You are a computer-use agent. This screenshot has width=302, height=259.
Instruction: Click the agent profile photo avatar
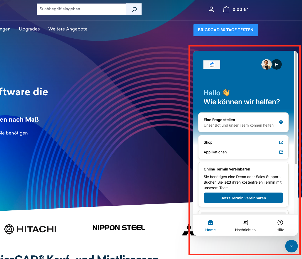[266, 64]
